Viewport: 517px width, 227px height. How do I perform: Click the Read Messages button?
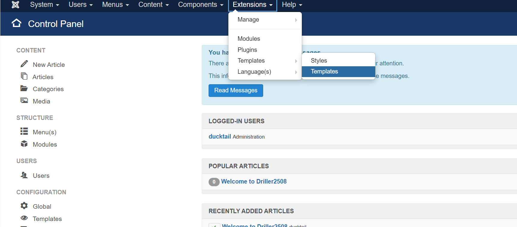(x=236, y=91)
